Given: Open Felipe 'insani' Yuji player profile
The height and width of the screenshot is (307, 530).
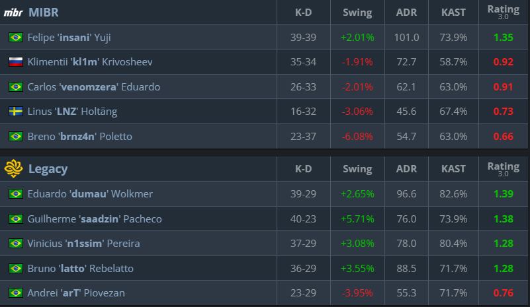Looking at the screenshot, I should (x=69, y=38).
